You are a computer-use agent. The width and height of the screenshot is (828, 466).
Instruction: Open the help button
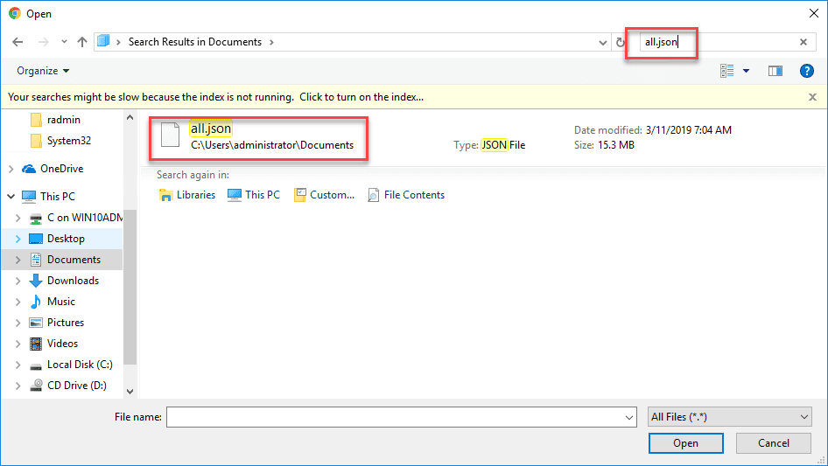(806, 71)
